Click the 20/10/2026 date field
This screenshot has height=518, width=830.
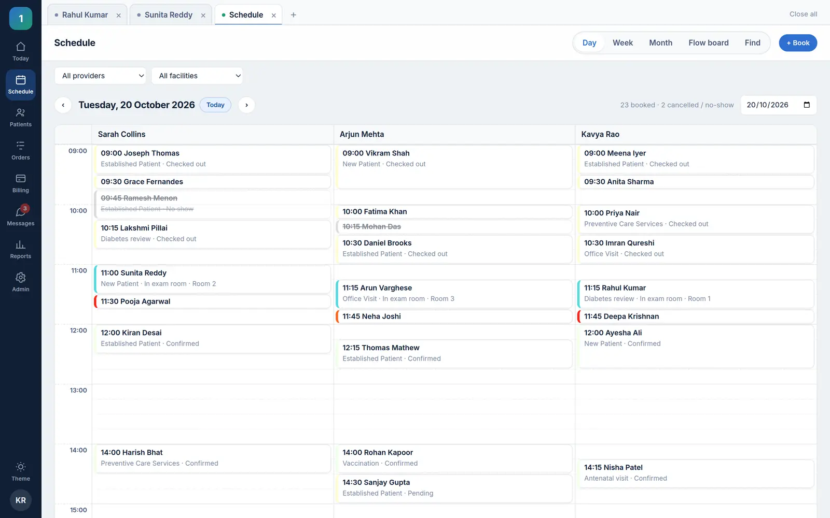(x=778, y=105)
